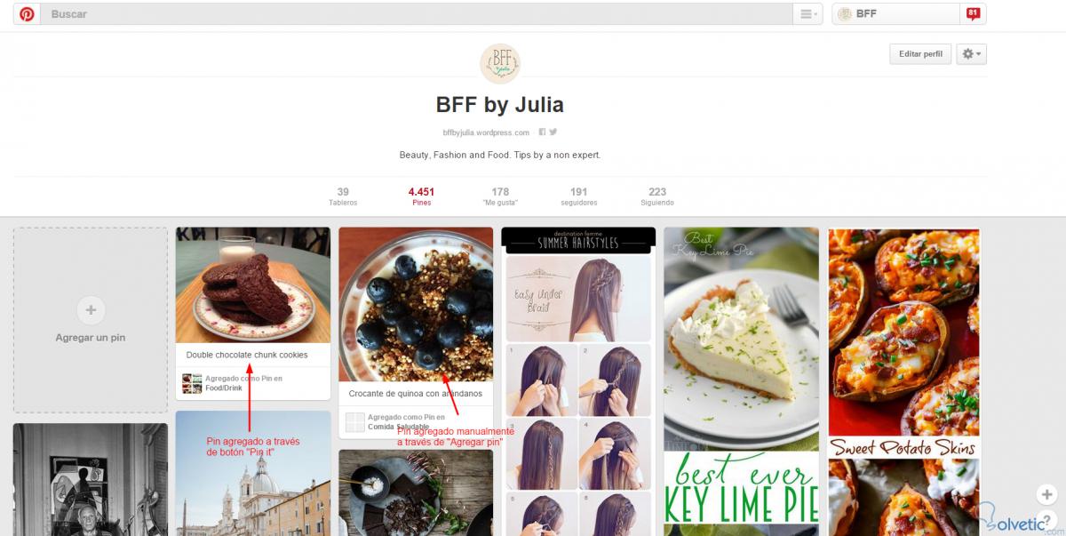Screen dimensions: 1066x536
Task: Click the floating plus add button
Action: tap(1046, 494)
